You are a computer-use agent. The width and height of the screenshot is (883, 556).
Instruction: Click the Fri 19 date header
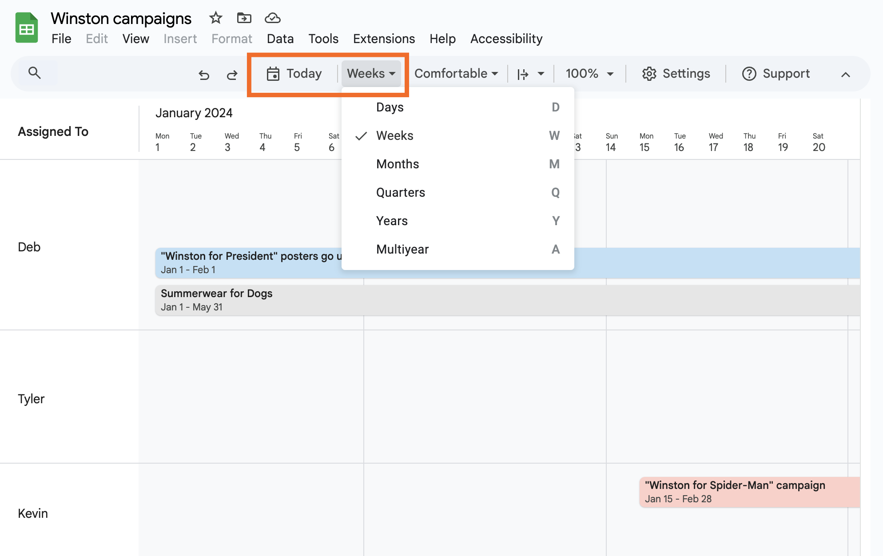pyautogui.click(x=783, y=142)
